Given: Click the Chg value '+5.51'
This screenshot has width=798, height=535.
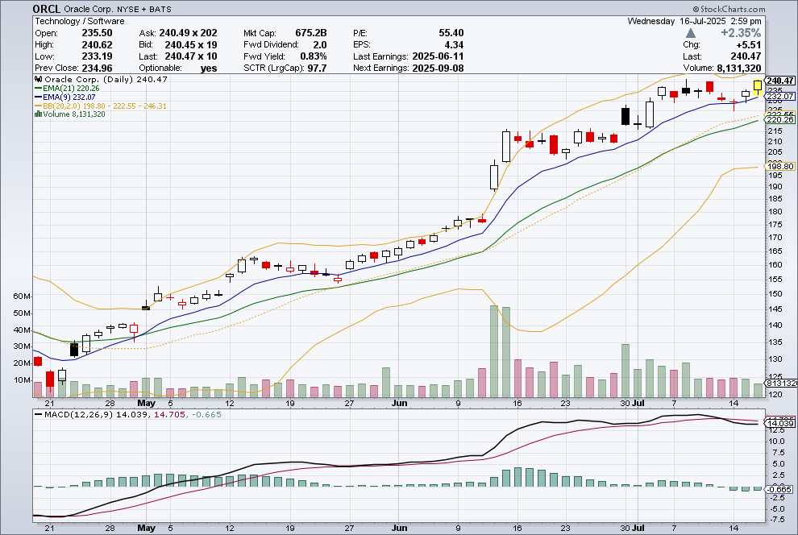Looking at the screenshot, I should click(x=749, y=45).
